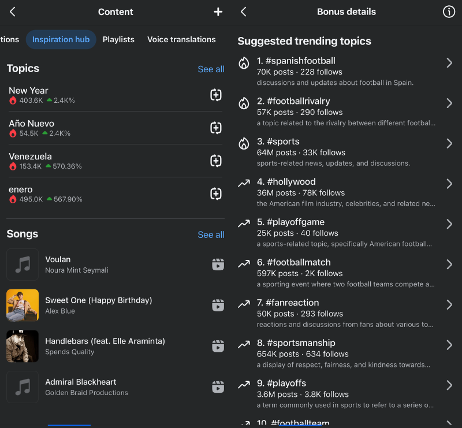Click the add icon next to Venezuela topic
Image resolution: width=462 pixels, height=428 pixels.
click(x=215, y=161)
